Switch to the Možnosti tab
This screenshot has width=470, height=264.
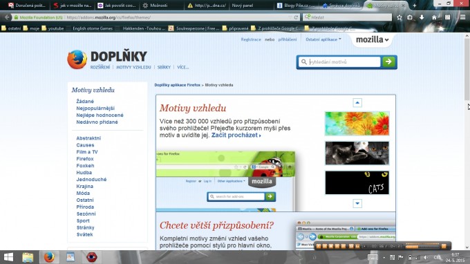pyautogui.click(x=156, y=6)
